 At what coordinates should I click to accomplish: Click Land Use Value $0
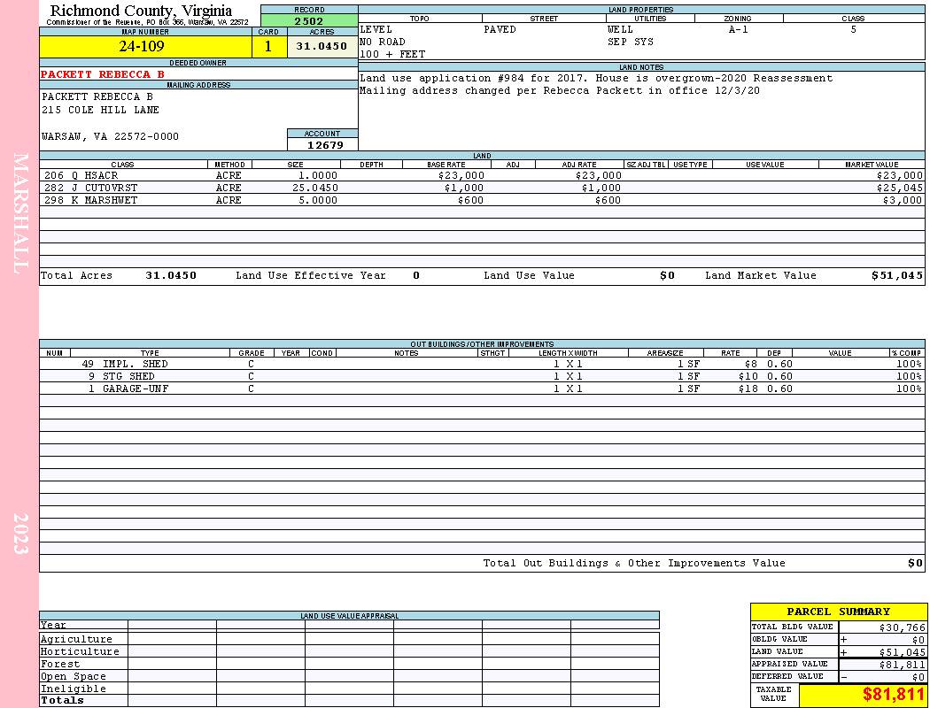667,275
